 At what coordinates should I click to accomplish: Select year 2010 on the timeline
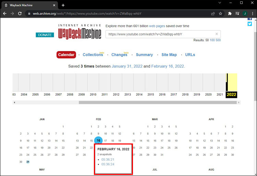pos(93,95)
